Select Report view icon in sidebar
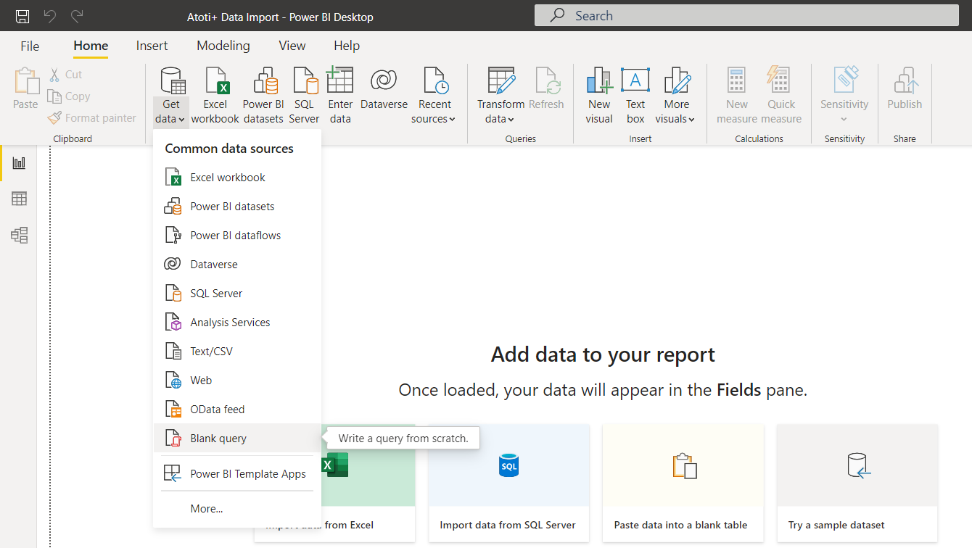 click(x=20, y=163)
